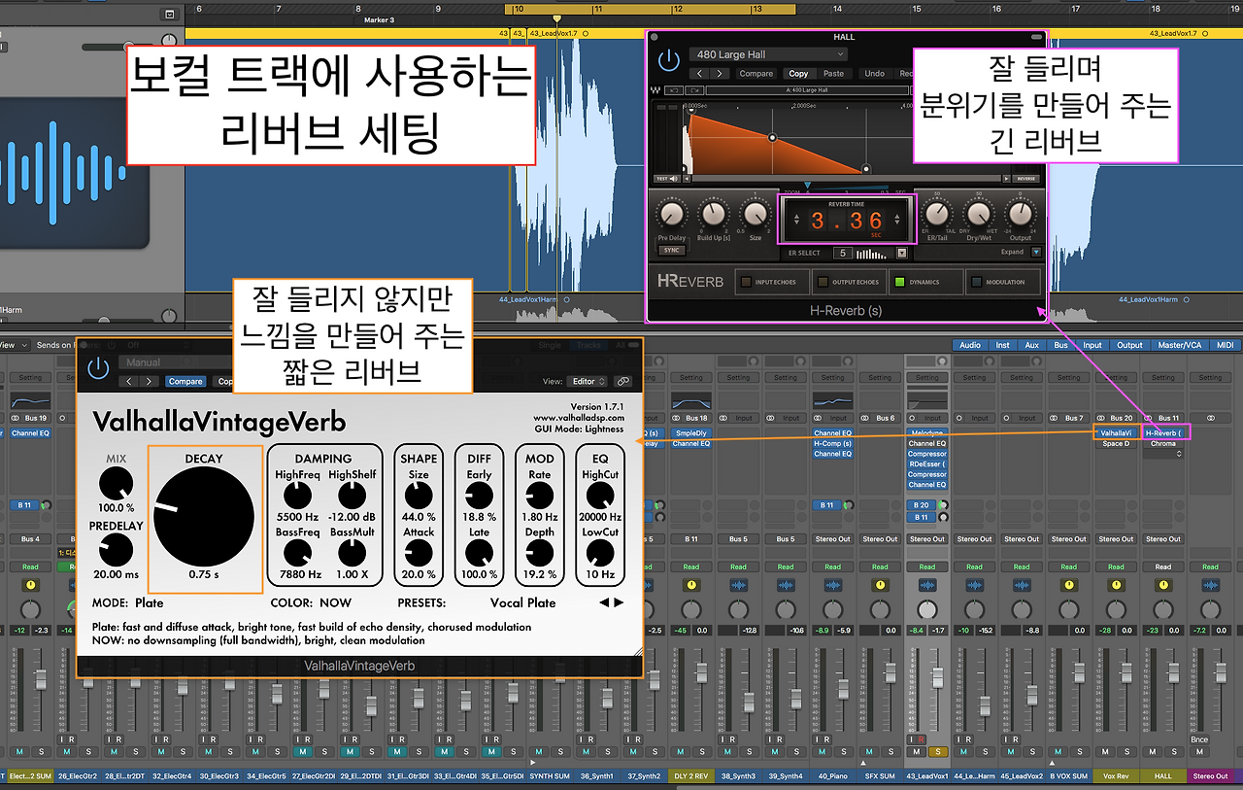Click the link icon in ValhallaVintageVerb header
This screenshot has height=790, width=1243.
(x=622, y=381)
